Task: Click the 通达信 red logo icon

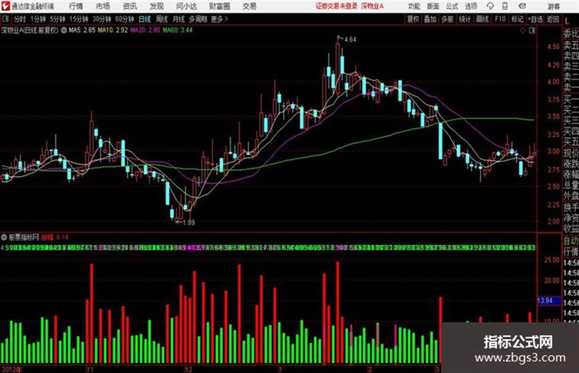Action: point(6,6)
